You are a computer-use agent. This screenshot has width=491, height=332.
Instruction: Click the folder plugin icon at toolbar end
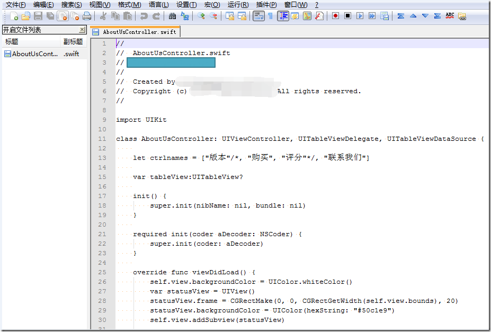pyautogui.click(x=462, y=16)
